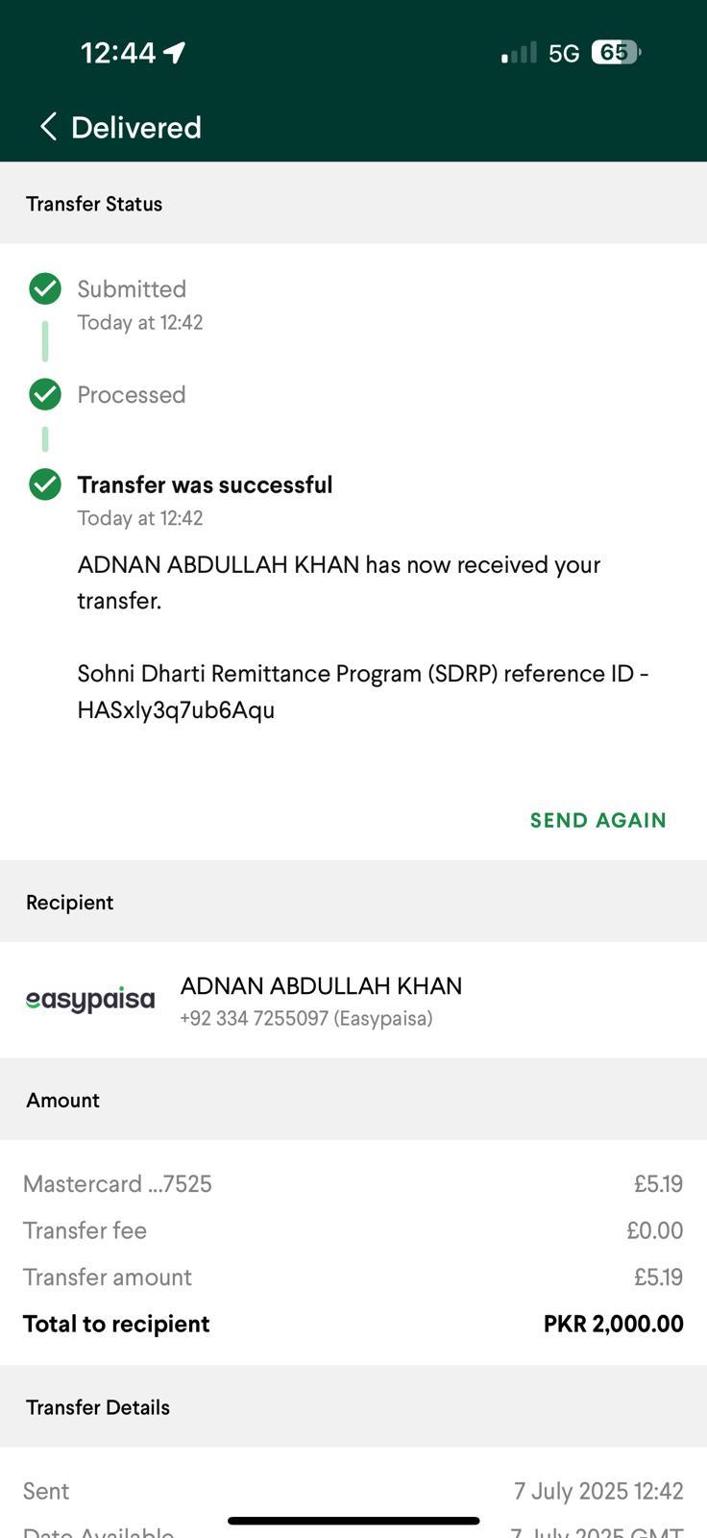Tap the Recipient section header
The height and width of the screenshot is (1538, 707).
point(70,903)
